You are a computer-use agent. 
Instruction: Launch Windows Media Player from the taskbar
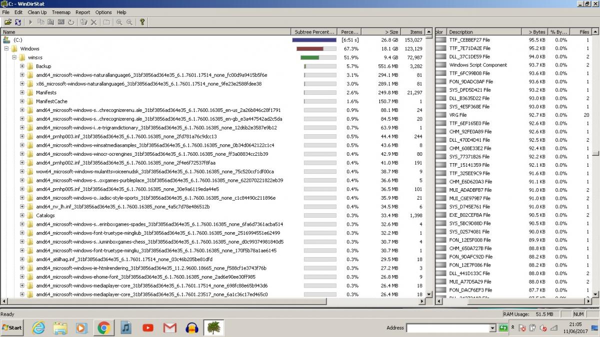[x=82, y=328]
